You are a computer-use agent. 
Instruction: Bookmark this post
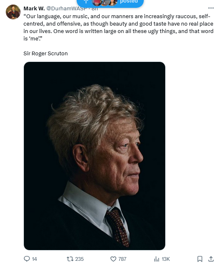tap(200, 259)
